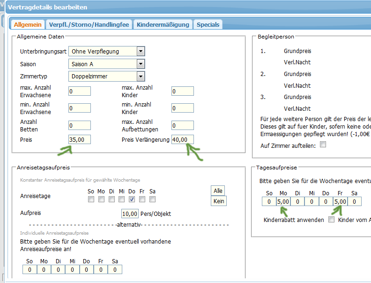Expand the Zimmertyp dropdown arrow
The width and height of the screenshot is (371, 283).
click(x=141, y=76)
